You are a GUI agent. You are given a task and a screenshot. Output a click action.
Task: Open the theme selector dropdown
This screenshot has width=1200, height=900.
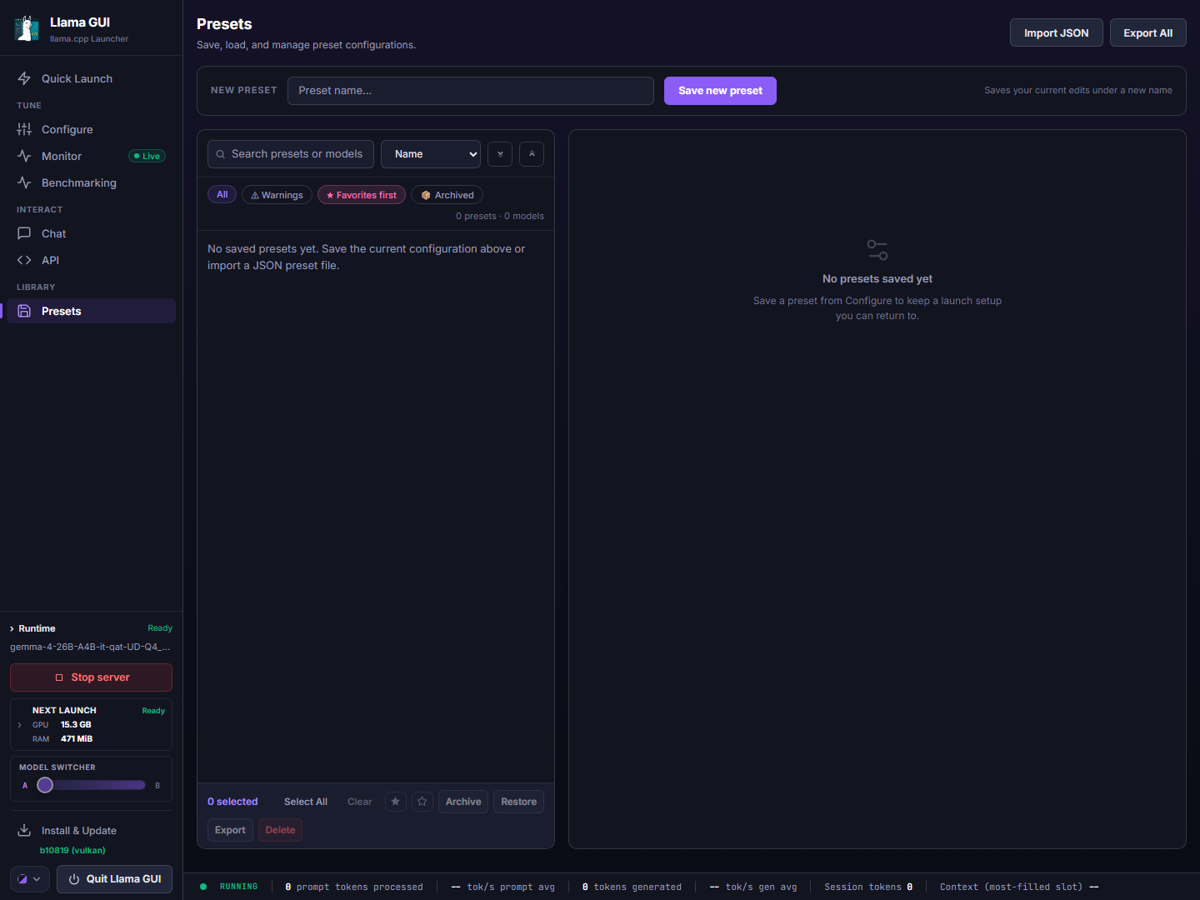point(30,879)
